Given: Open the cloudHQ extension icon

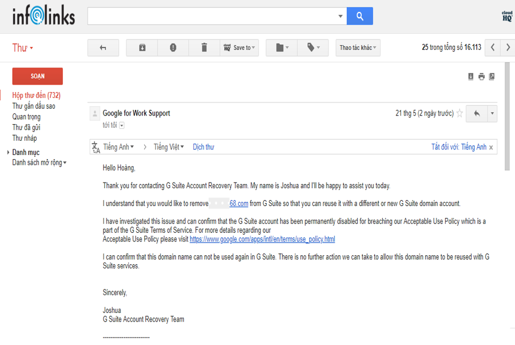Looking at the screenshot, I should [x=506, y=16].
